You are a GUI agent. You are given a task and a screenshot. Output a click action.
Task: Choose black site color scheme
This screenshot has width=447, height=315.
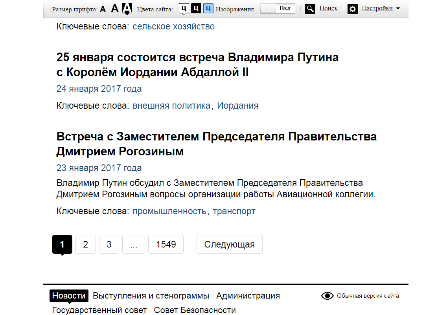click(x=196, y=8)
